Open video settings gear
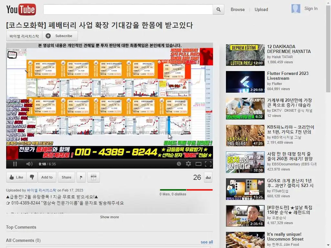The width and height of the screenshot is (331, 248). (x=188, y=164)
